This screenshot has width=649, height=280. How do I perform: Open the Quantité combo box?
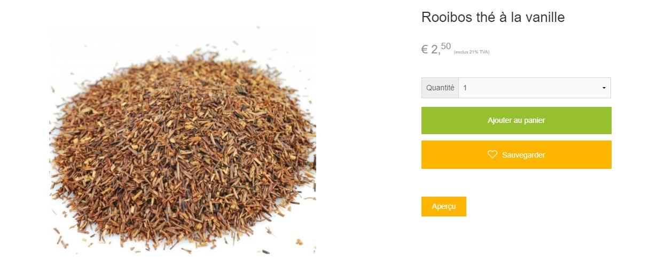click(x=534, y=88)
